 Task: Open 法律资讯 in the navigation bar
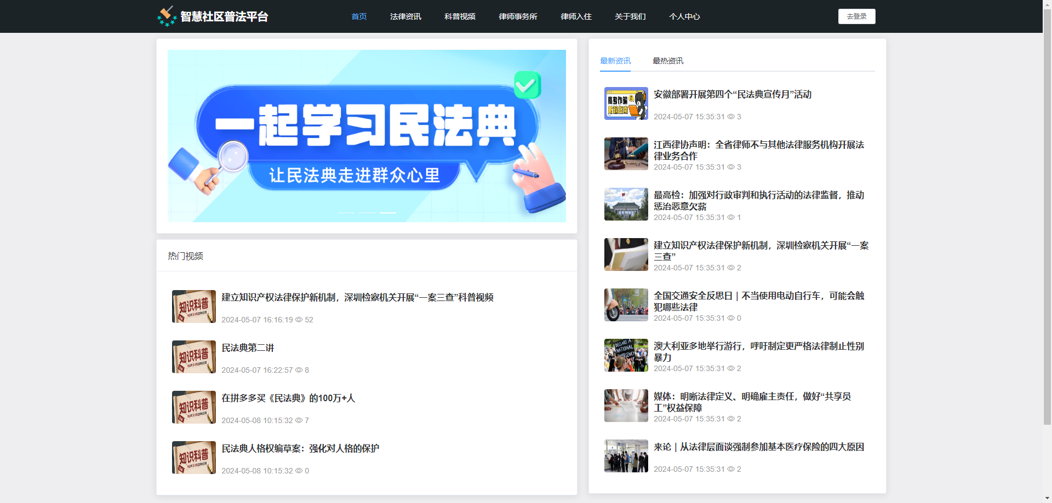click(x=405, y=16)
